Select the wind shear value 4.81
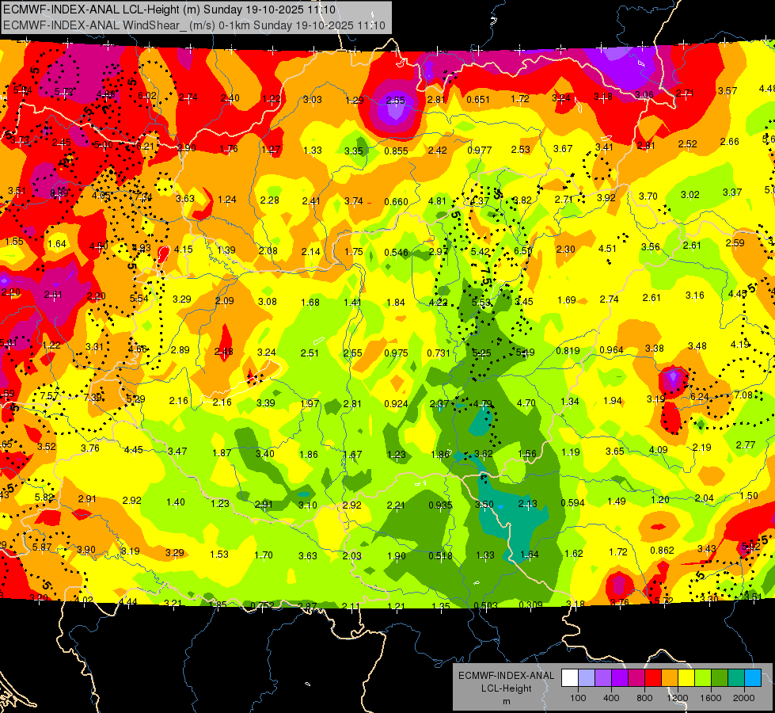Screen dimensions: 775x713 tap(438, 201)
